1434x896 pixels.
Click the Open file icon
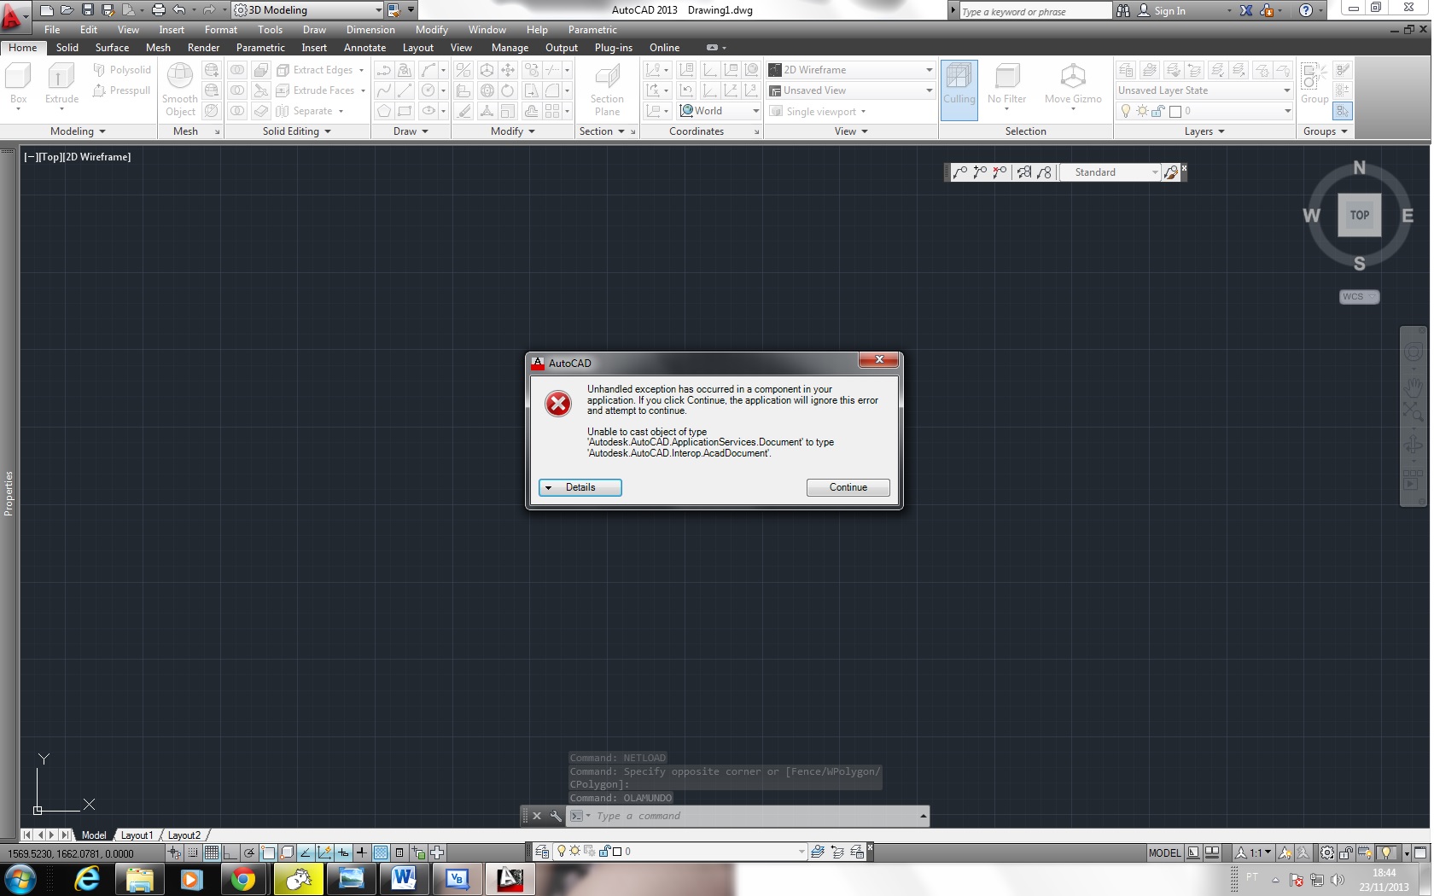tap(67, 10)
